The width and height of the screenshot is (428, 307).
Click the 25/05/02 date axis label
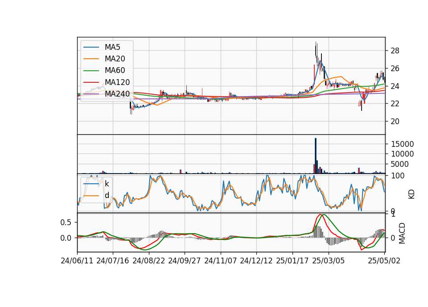tap(384, 261)
